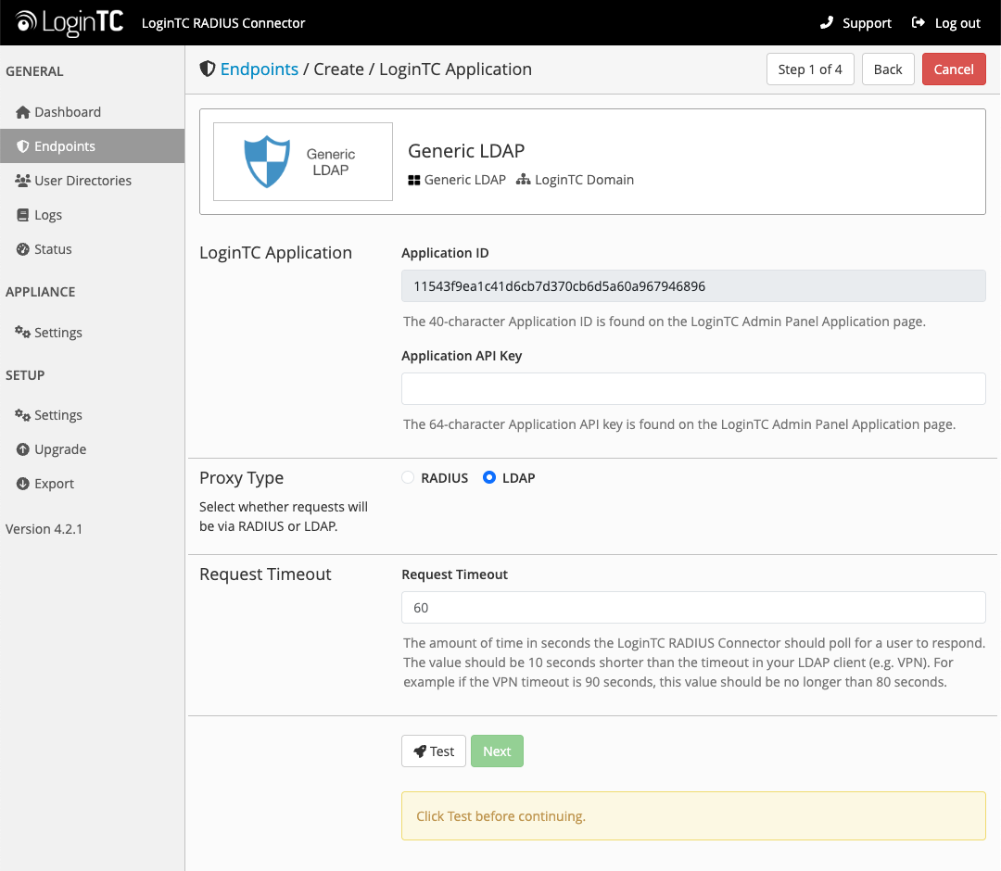Select the RADIUS proxy type

(408, 478)
